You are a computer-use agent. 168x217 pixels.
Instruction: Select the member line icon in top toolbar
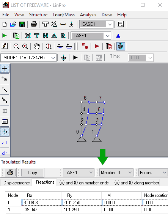click(63, 25)
